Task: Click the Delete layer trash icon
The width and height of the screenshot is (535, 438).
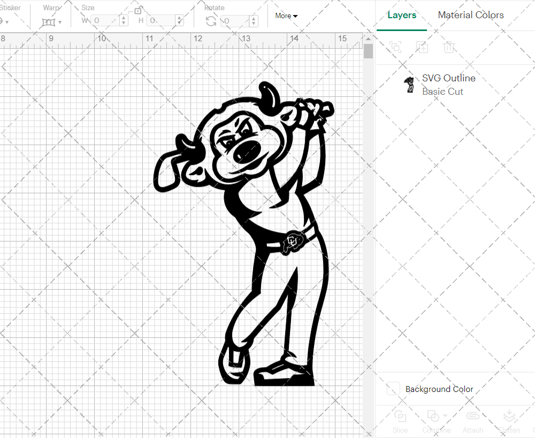Action: [x=449, y=47]
